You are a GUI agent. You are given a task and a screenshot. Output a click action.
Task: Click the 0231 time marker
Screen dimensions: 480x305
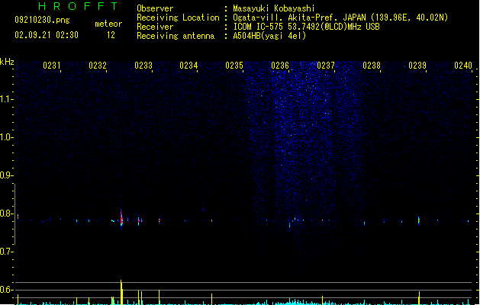click(52, 66)
